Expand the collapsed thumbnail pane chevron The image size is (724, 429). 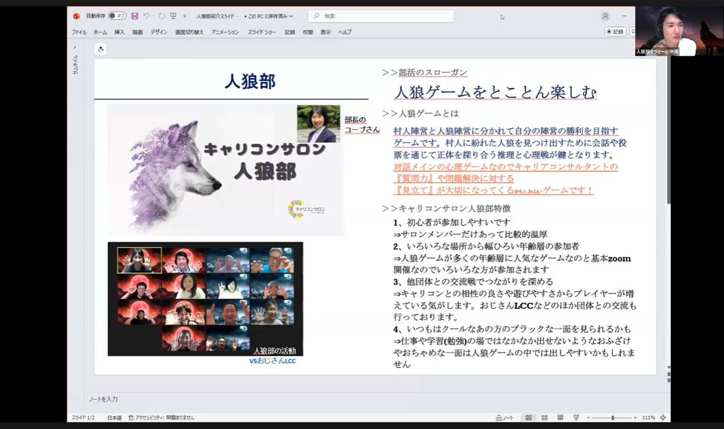(x=75, y=47)
